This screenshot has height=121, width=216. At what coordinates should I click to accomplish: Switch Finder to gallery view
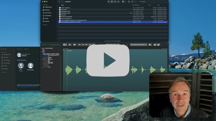click(x=118, y=1)
